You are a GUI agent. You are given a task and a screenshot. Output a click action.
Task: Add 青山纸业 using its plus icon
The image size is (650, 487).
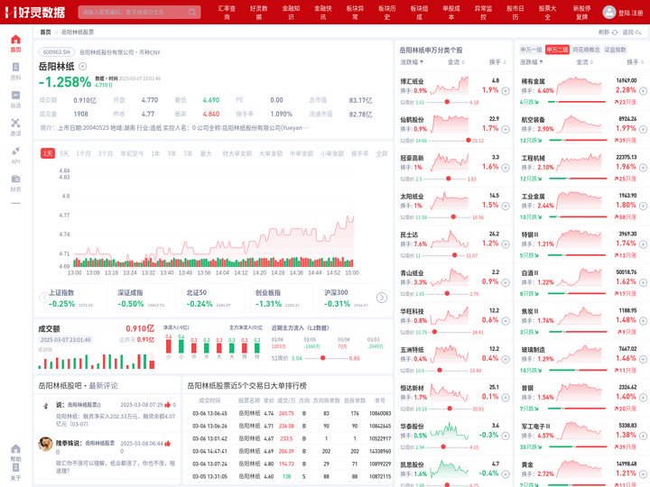click(506, 282)
